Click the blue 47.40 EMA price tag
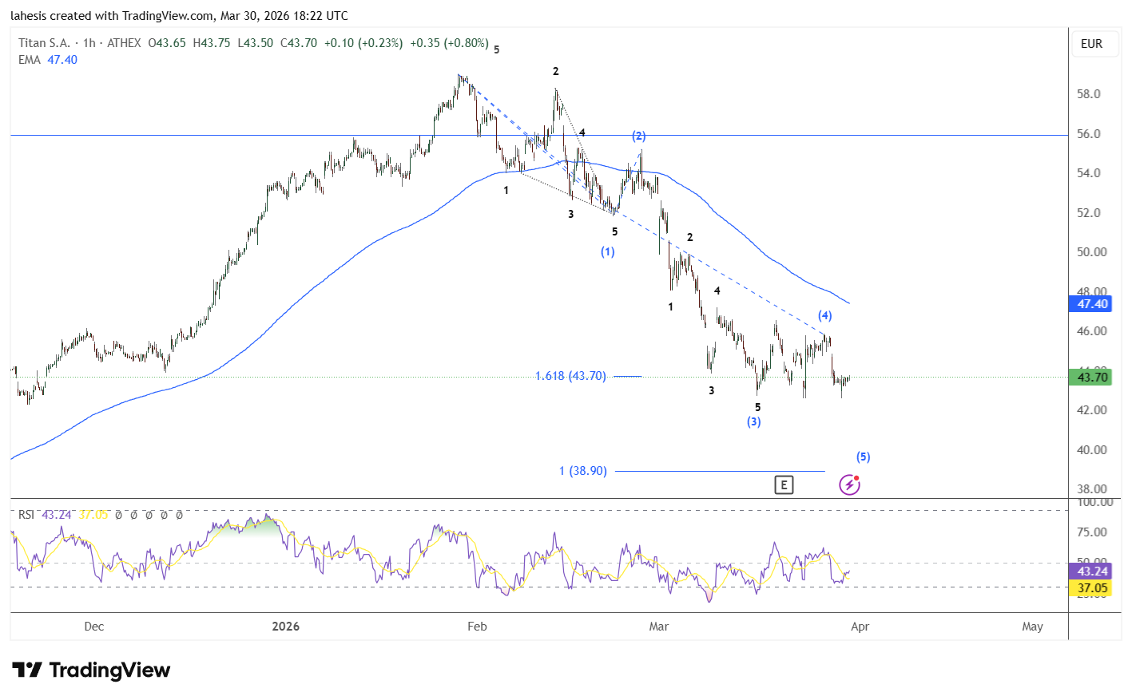Screen dimensions: 1132x700 [1091, 304]
